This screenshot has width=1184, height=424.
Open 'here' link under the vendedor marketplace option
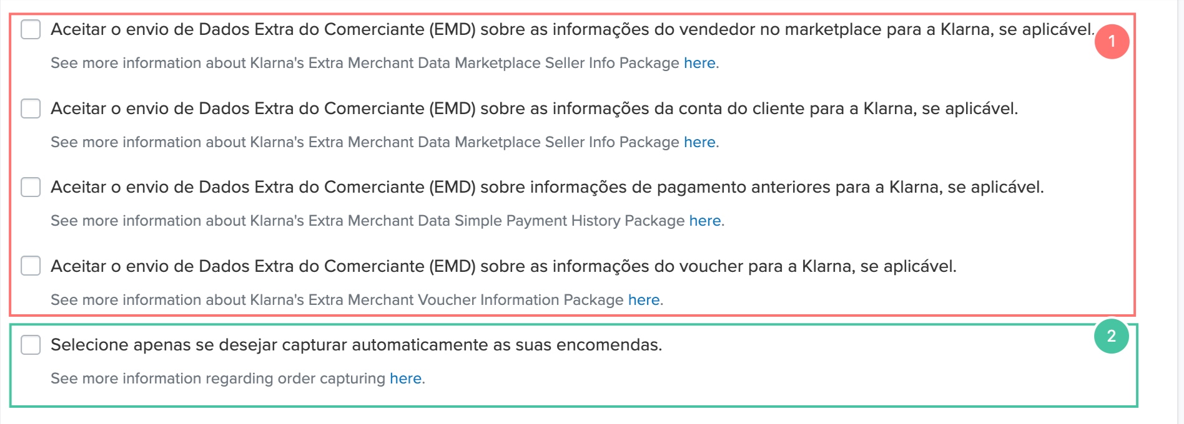click(x=699, y=63)
